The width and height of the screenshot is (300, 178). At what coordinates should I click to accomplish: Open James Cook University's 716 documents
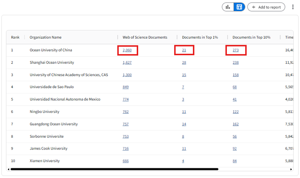point(125,149)
